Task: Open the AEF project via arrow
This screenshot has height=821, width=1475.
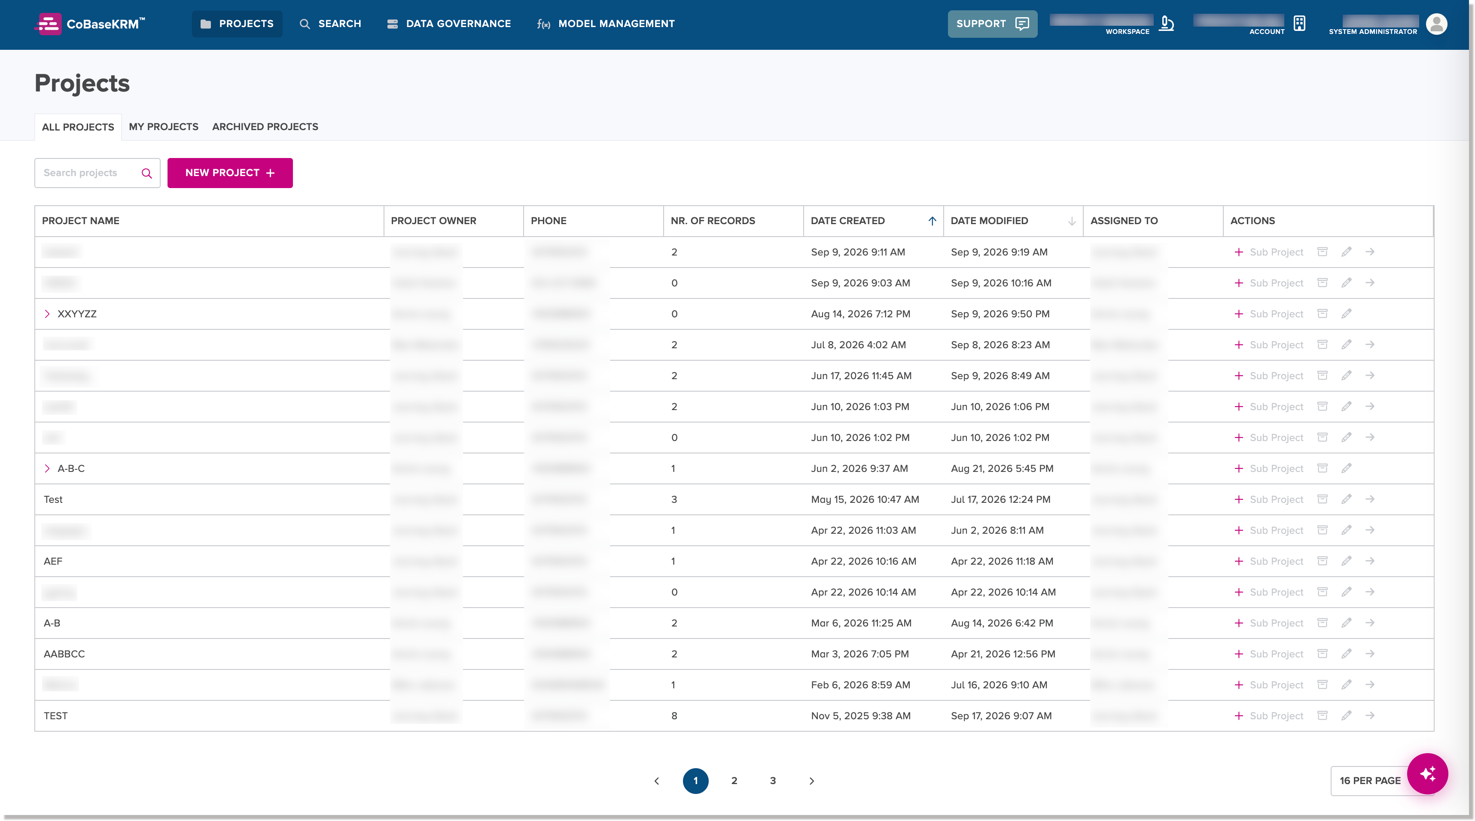Action: (x=1370, y=561)
